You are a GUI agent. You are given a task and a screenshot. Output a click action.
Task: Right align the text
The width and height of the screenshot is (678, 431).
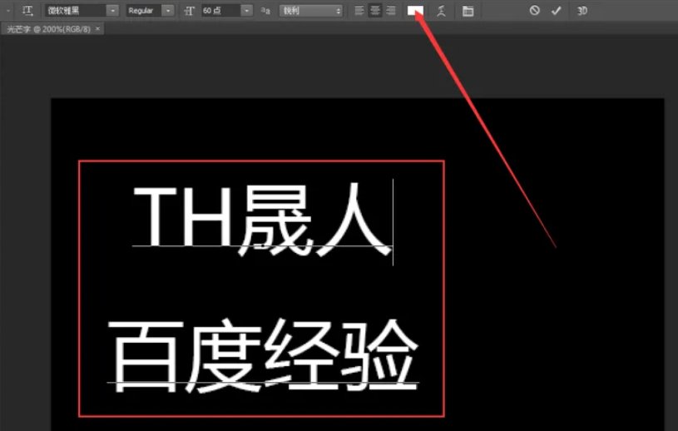[391, 11]
